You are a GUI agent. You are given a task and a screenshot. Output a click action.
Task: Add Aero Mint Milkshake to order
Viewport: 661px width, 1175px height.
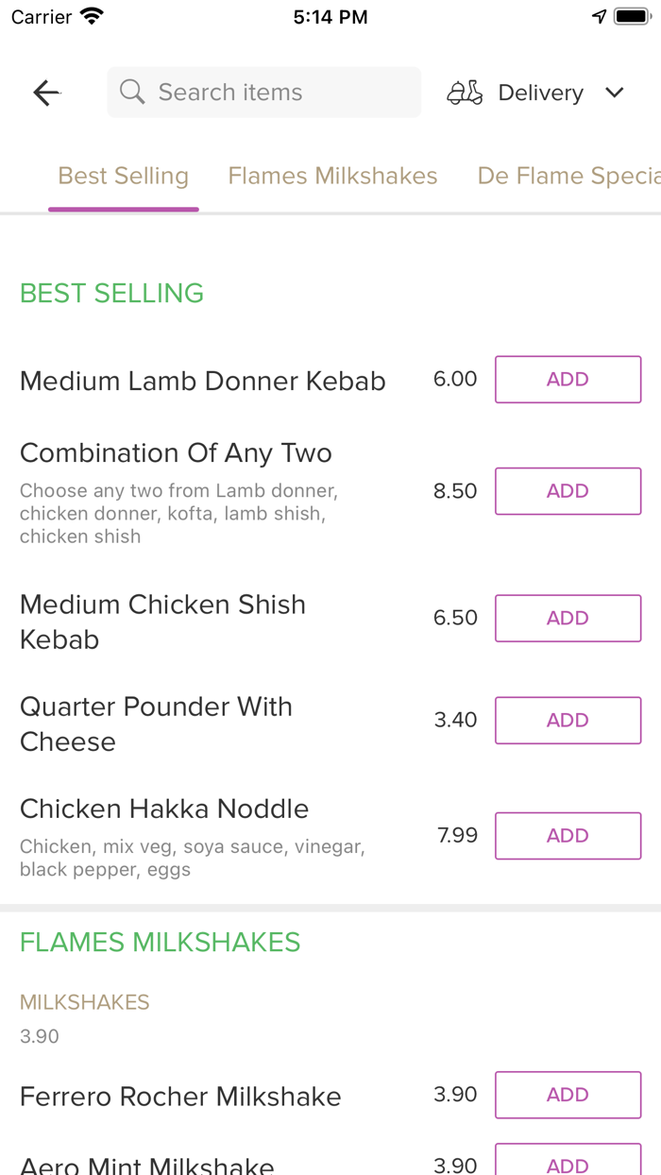[x=568, y=1164]
